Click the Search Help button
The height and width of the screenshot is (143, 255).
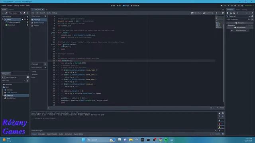tap(208, 13)
